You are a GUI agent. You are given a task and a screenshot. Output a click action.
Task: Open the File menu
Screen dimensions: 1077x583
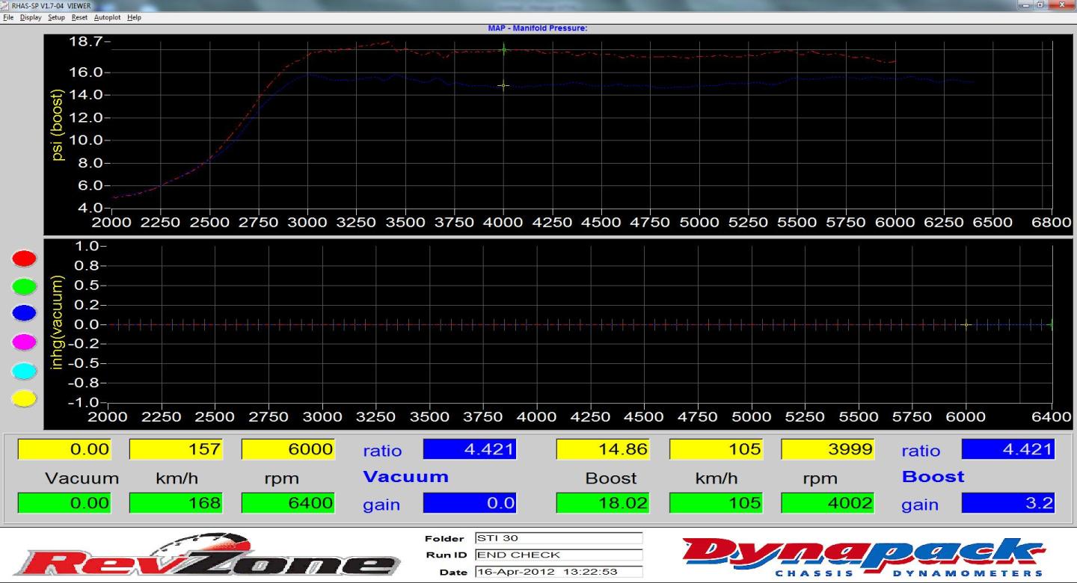point(8,17)
